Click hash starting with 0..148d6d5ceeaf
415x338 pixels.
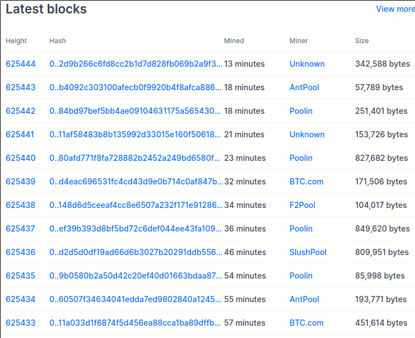pos(136,205)
